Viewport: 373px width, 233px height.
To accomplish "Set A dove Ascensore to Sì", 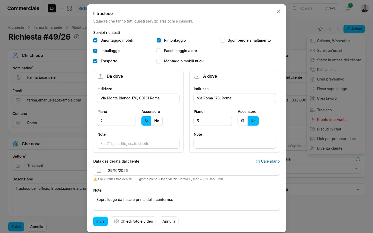I will 242,121.
